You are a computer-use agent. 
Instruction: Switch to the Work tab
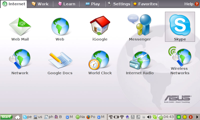coord(40,4)
